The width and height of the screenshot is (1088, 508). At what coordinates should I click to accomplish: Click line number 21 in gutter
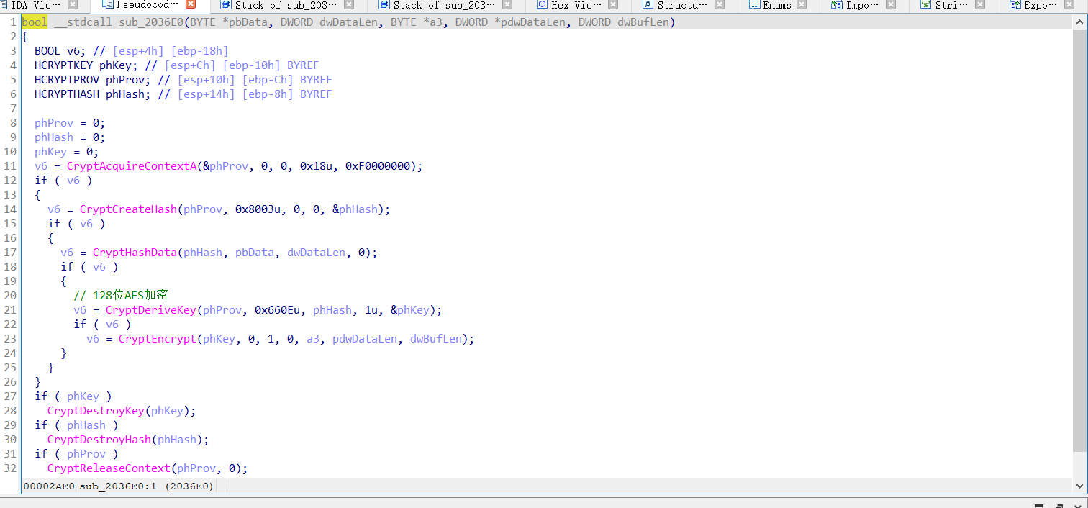pos(10,310)
